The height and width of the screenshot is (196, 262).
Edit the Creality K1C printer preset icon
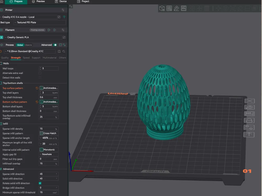(59, 17)
